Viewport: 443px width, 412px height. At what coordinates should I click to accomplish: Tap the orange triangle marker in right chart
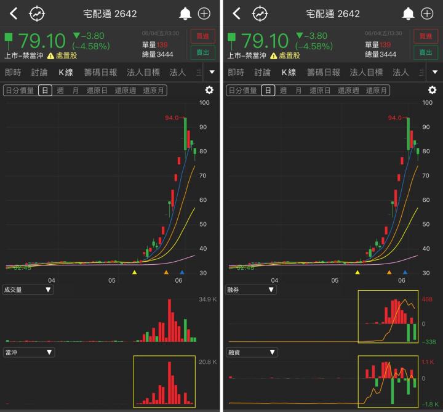pos(389,272)
